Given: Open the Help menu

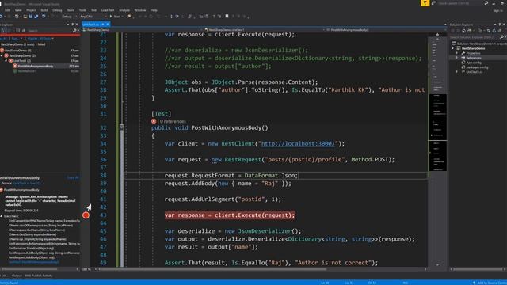Looking at the screenshot, I should coord(154,10).
